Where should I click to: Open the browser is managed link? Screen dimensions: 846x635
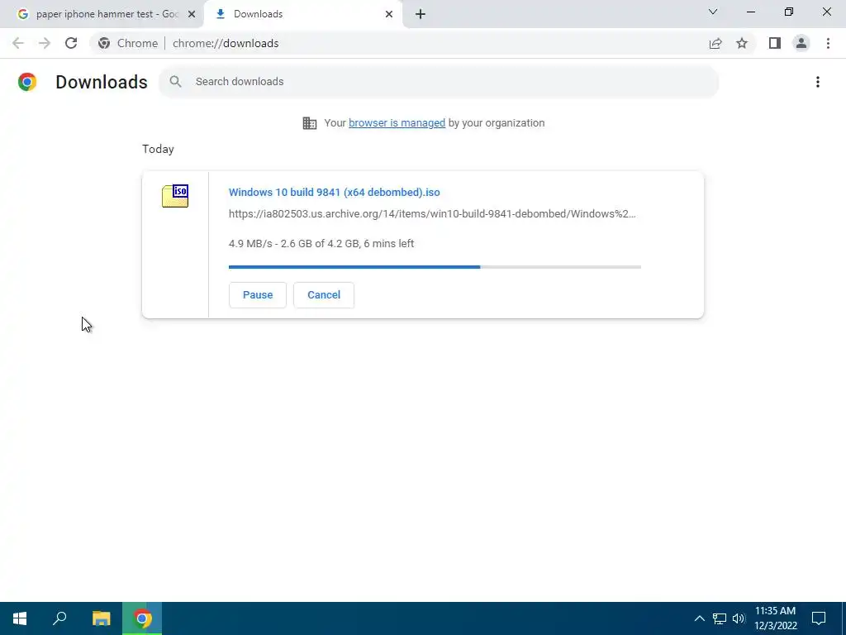tap(397, 123)
